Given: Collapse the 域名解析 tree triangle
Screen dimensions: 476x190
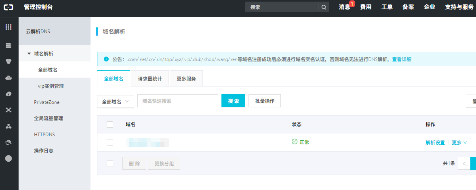Looking at the screenshot, I should pos(29,54).
